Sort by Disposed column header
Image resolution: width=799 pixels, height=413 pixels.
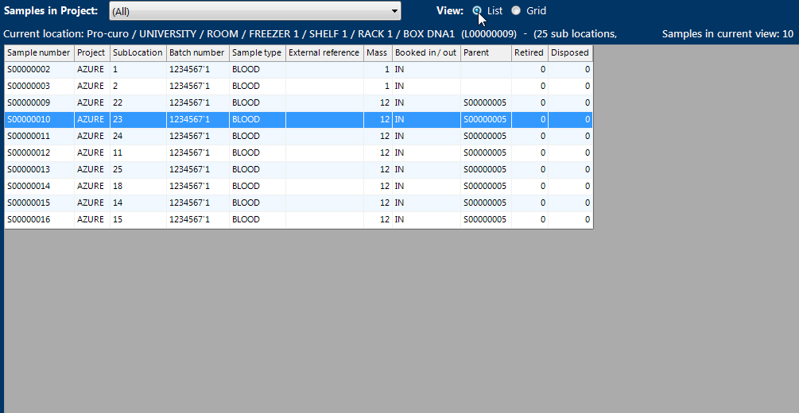(570, 53)
